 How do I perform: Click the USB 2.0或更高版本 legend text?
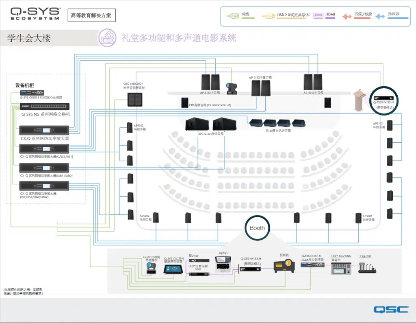[293, 15]
